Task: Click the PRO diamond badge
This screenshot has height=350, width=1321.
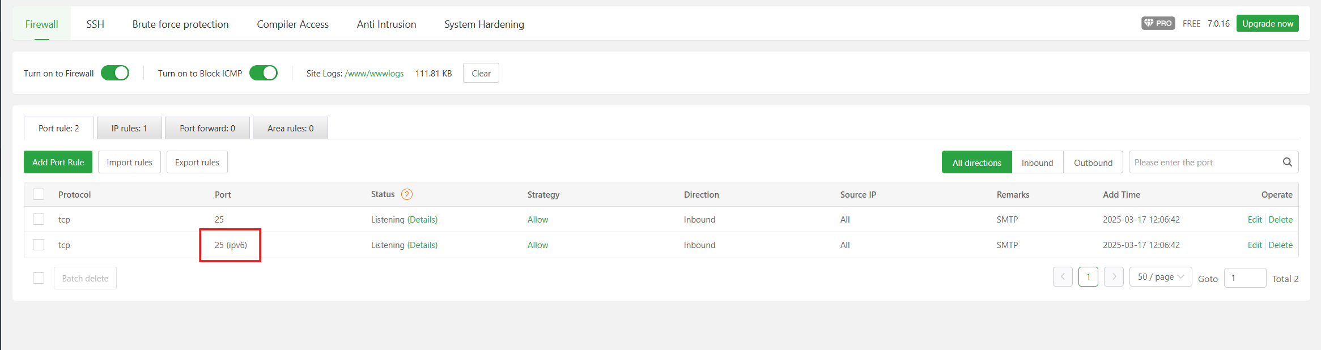Action: [x=1158, y=23]
